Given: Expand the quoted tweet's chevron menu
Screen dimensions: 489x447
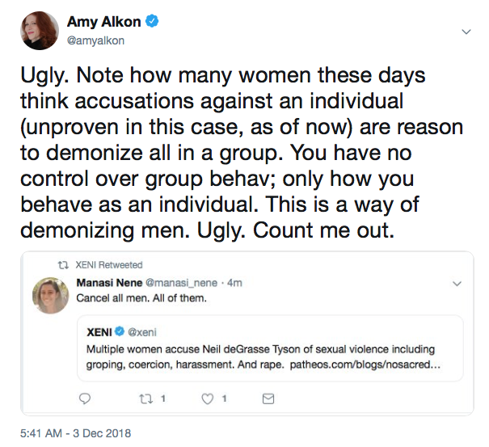Looking at the screenshot, I should coord(457,284).
